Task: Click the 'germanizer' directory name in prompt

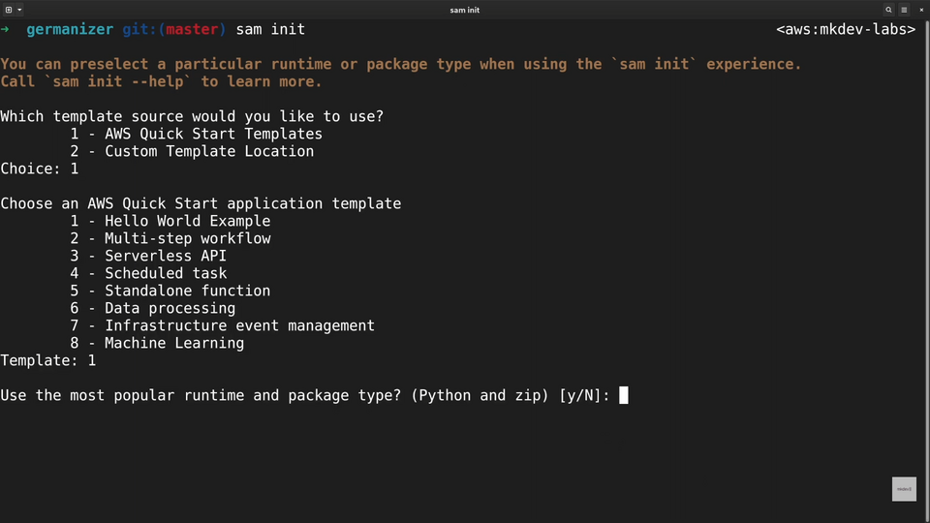Action: pos(70,30)
